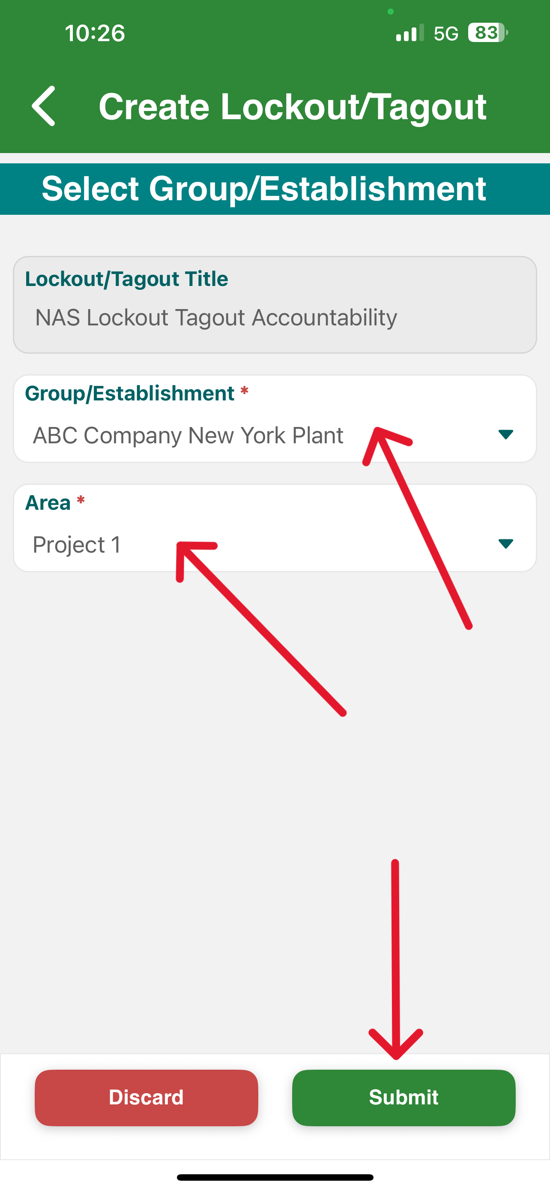550x1191 pixels.
Task: Tap the back arrow in header
Action: [43, 106]
